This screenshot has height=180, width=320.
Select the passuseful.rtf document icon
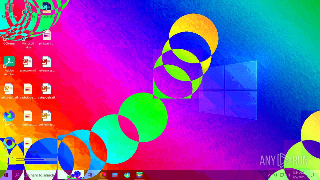click(x=46, y=10)
